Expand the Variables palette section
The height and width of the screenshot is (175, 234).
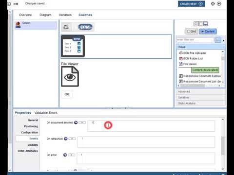click(x=200, y=98)
